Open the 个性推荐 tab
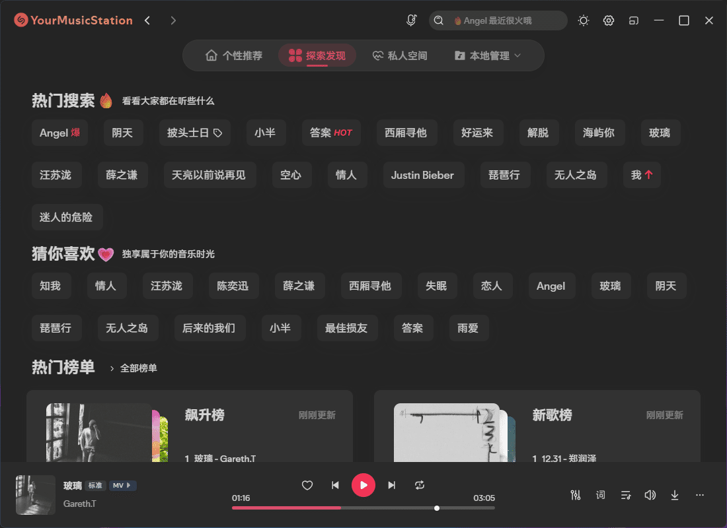The height and width of the screenshot is (528, 727). 234,55
